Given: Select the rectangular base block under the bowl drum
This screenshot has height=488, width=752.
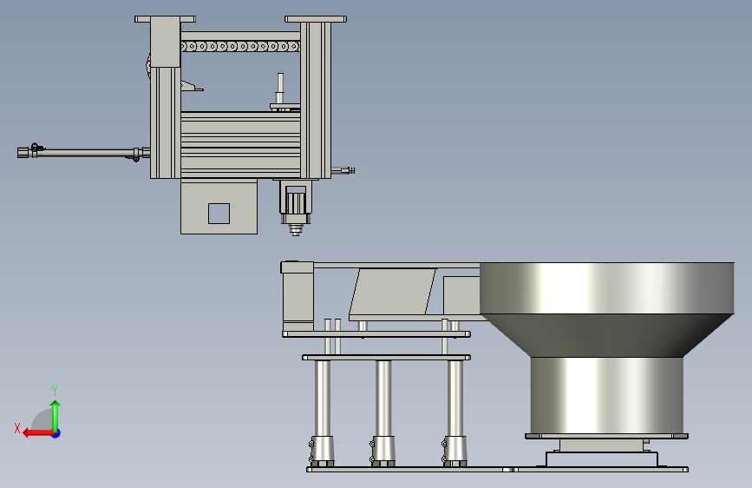Looking at the screenshot, I should coord(601,458).
